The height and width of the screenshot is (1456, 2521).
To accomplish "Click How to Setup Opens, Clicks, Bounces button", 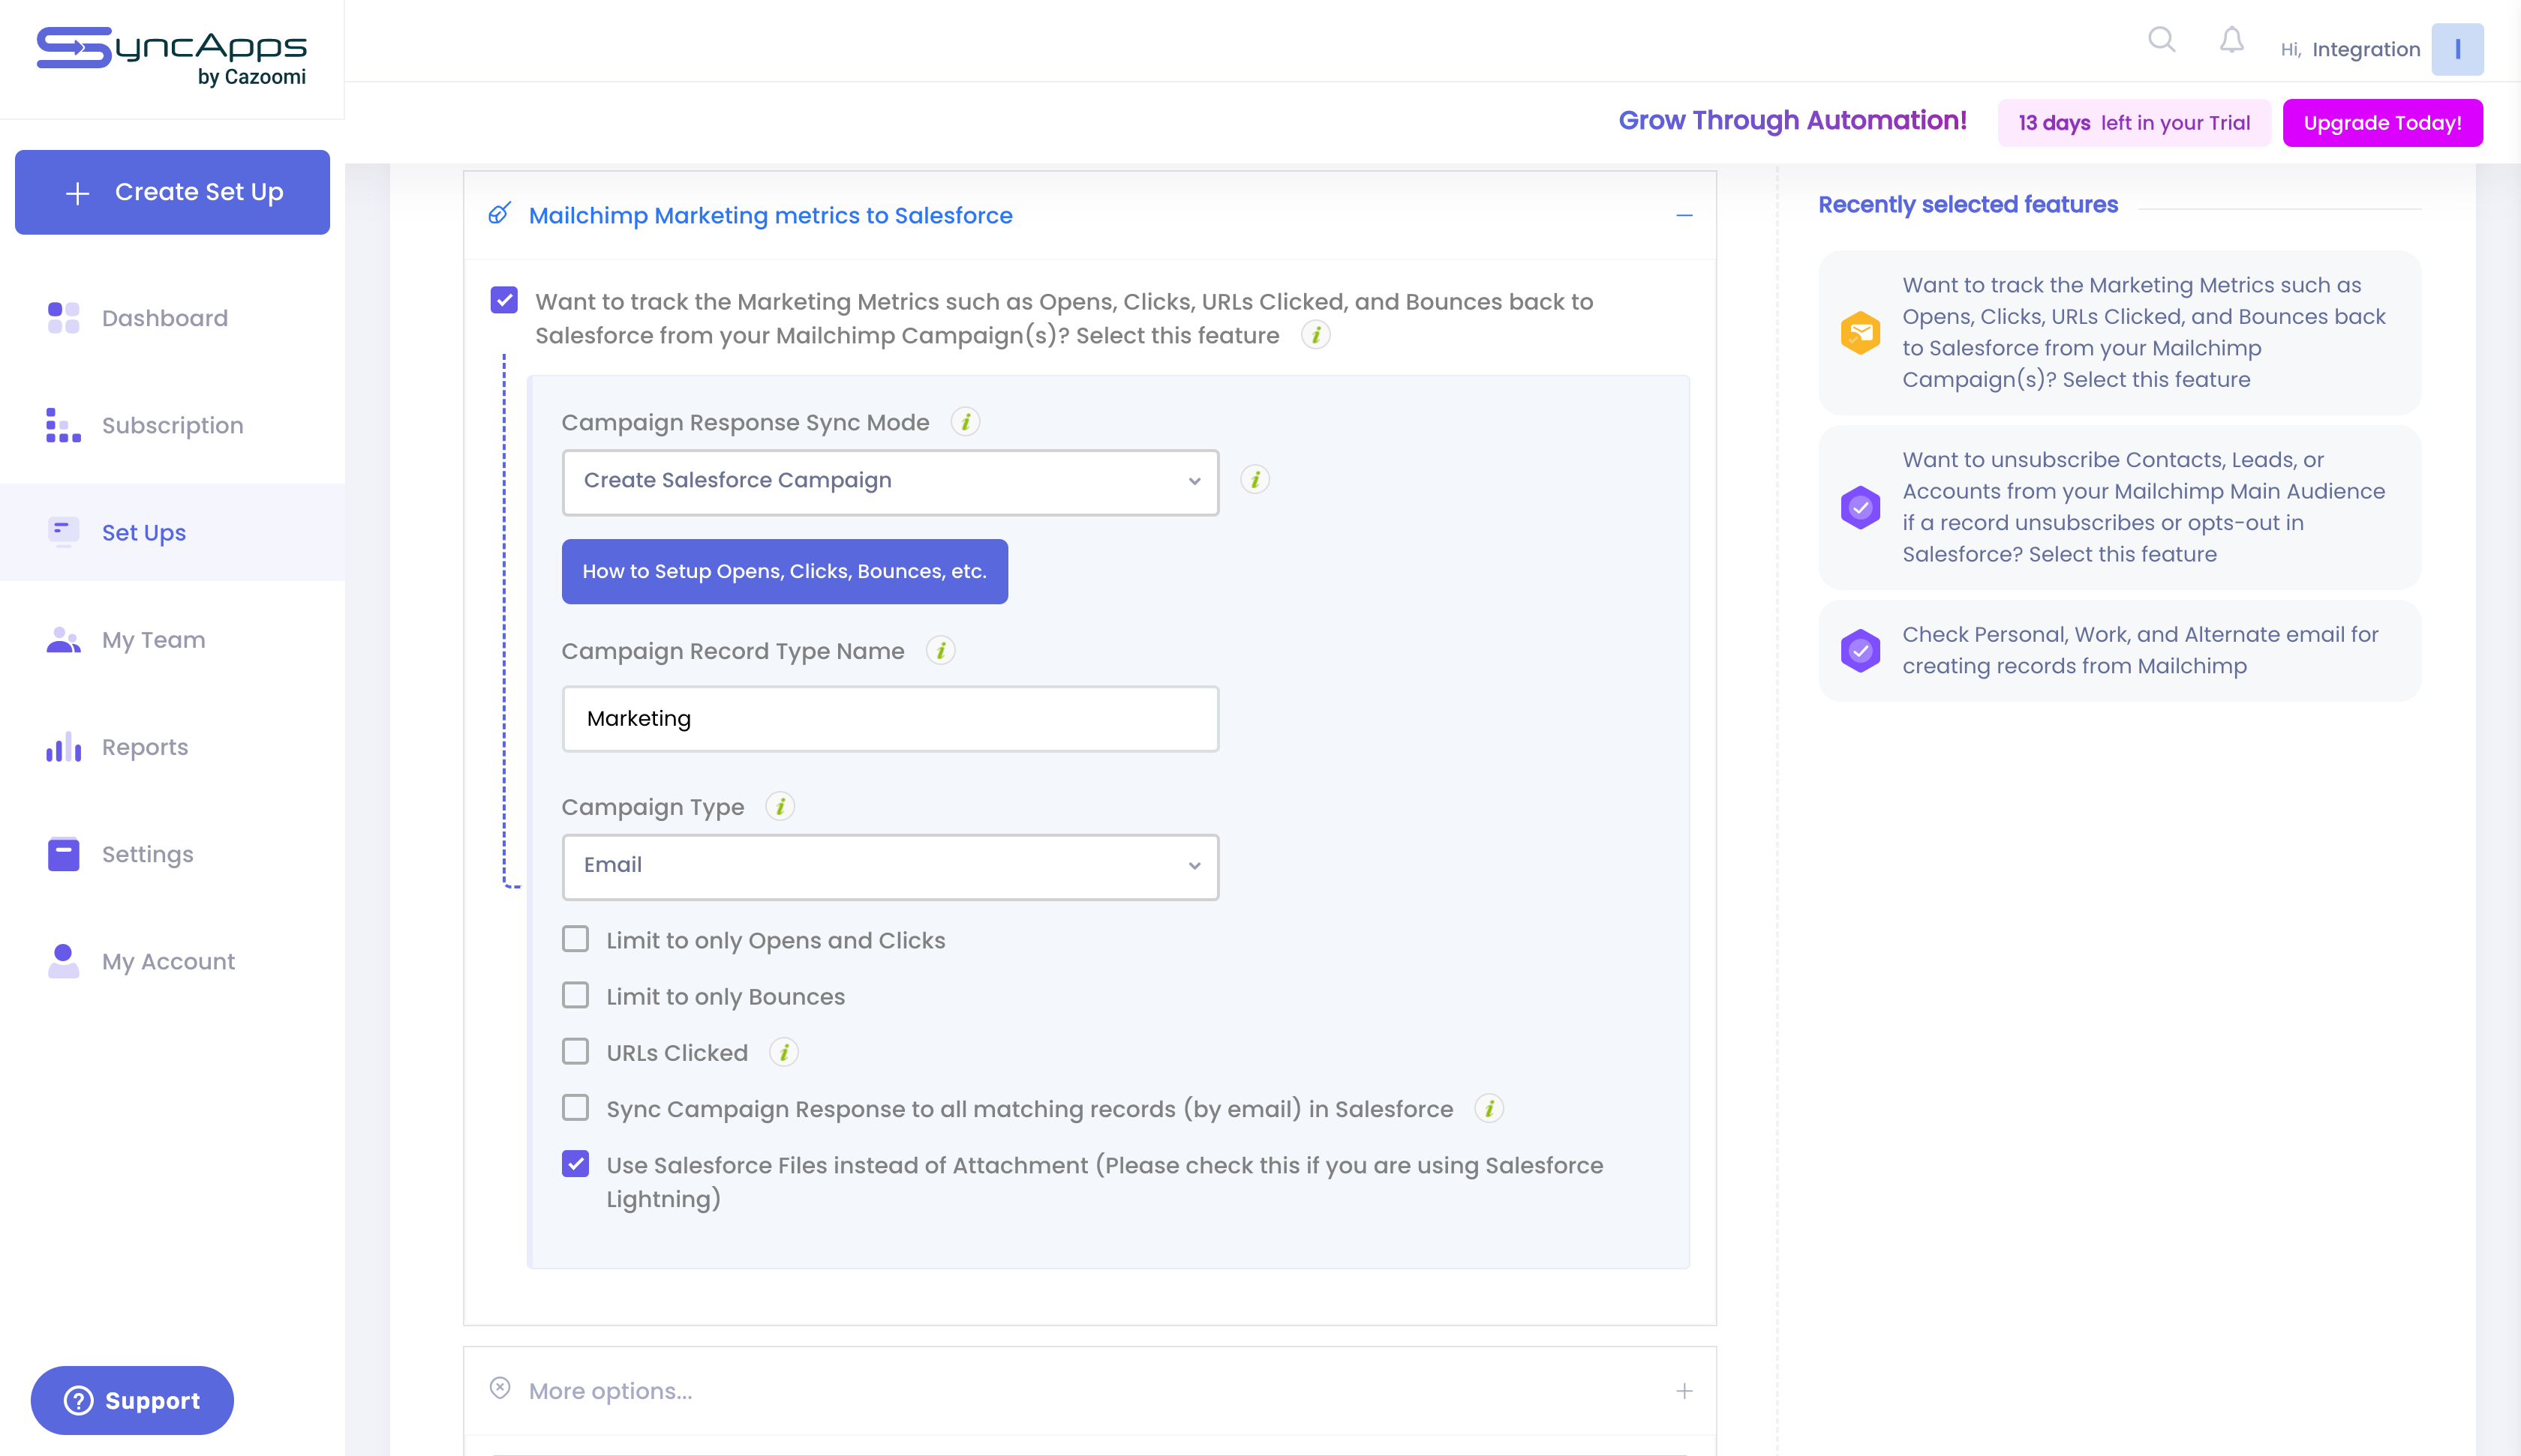I will pos(784,571).
